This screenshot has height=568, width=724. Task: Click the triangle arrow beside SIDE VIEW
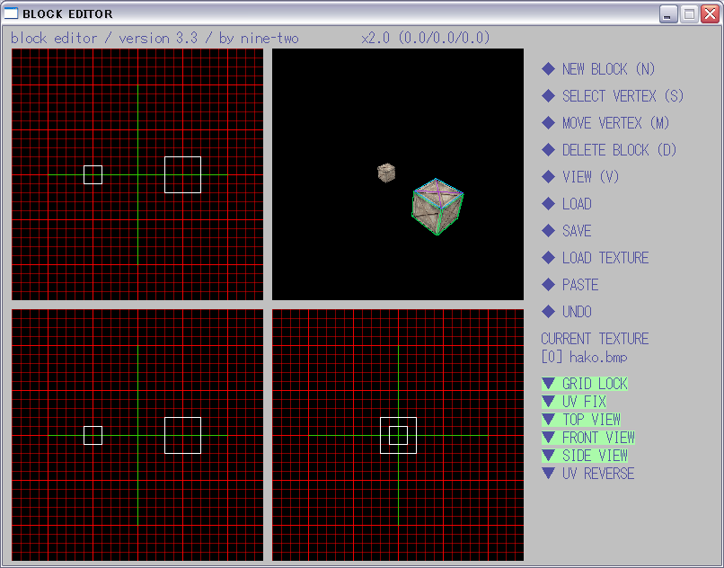tap(549, 456)
